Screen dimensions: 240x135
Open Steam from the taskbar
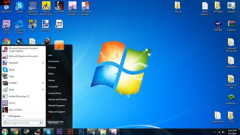coord(27,132)
